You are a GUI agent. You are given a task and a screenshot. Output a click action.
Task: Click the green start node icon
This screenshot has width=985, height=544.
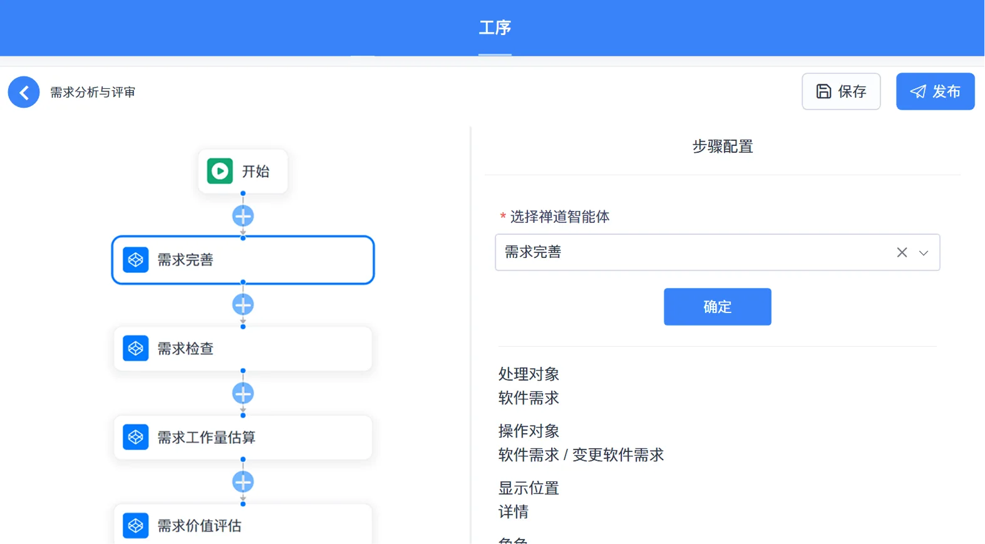tap(220, 171)
